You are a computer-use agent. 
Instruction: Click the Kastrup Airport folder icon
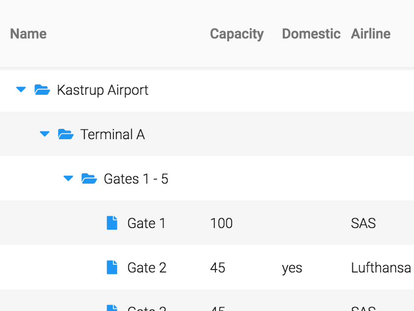coord(42,90)
